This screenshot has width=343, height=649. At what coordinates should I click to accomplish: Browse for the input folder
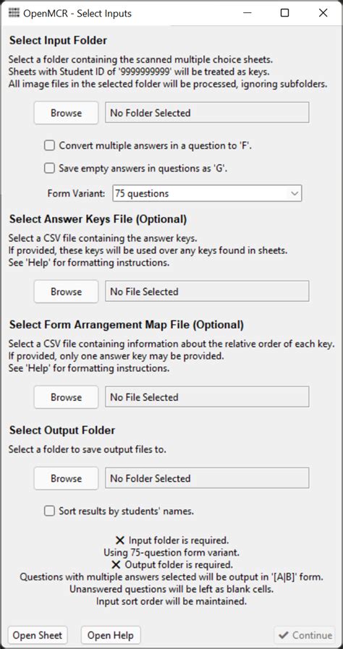coord(66,113)
